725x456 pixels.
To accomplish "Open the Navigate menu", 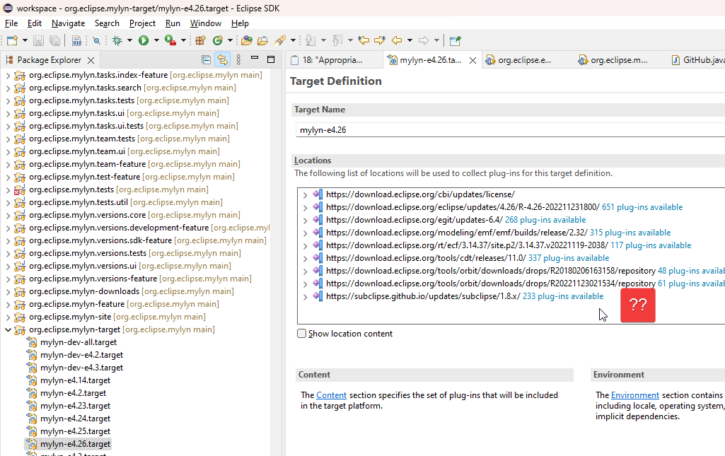I will click(x=68, y=23).
